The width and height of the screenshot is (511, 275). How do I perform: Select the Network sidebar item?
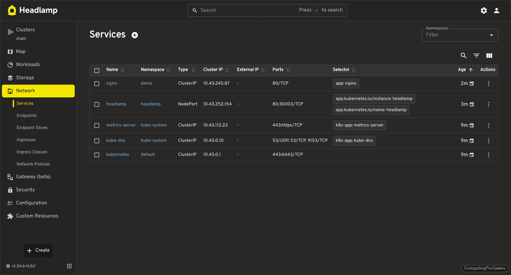(38, 91)
